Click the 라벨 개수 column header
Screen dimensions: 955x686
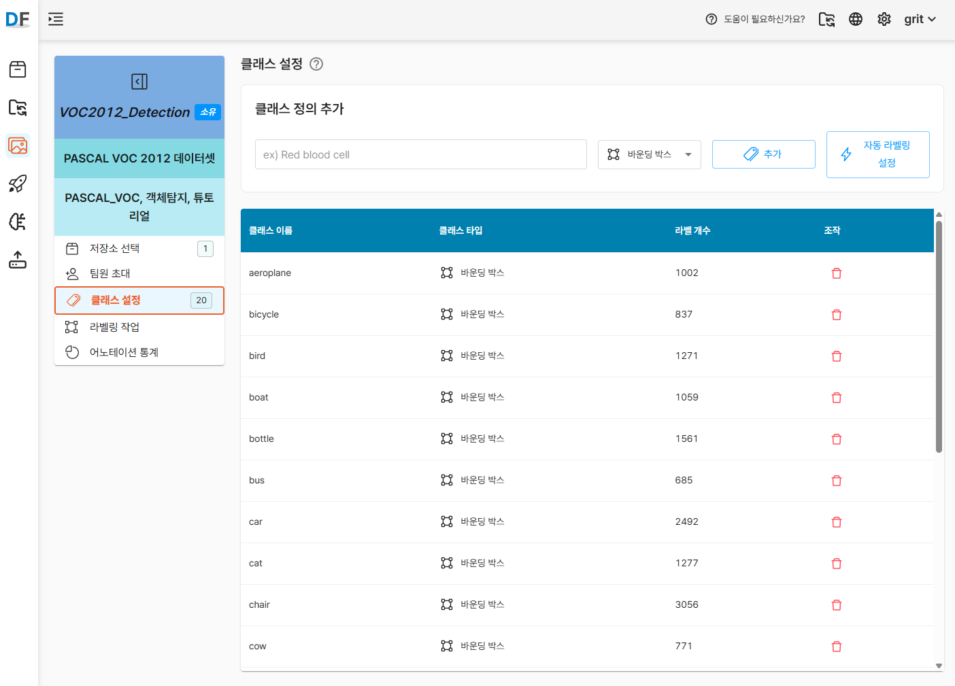pos(692,230)
